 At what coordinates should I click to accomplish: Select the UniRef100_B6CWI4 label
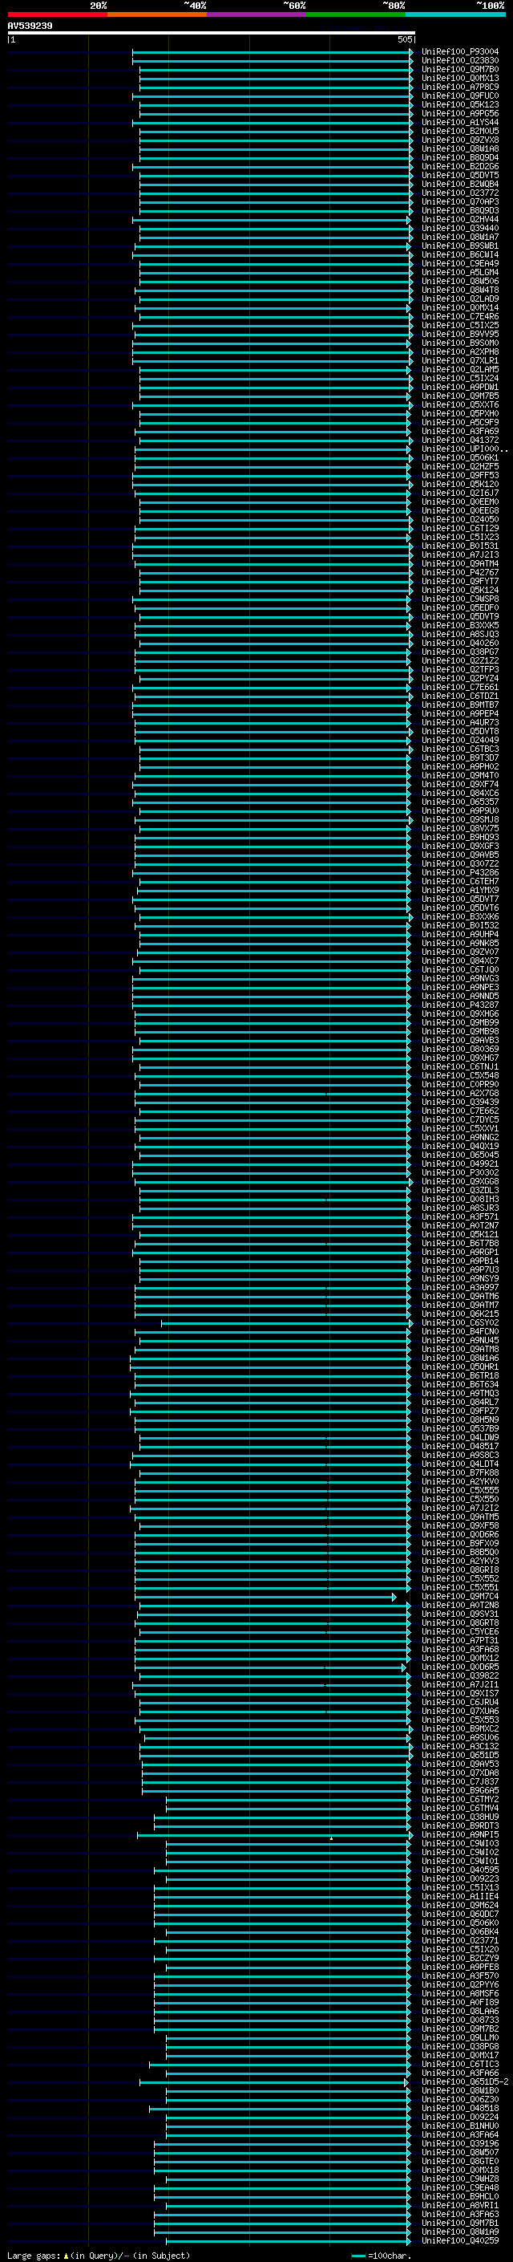(x=459, y=254)
